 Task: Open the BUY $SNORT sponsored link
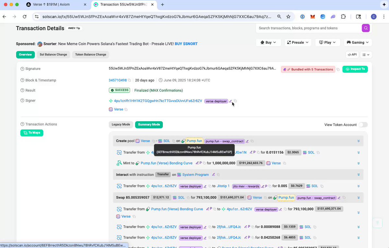coord(186,44)
